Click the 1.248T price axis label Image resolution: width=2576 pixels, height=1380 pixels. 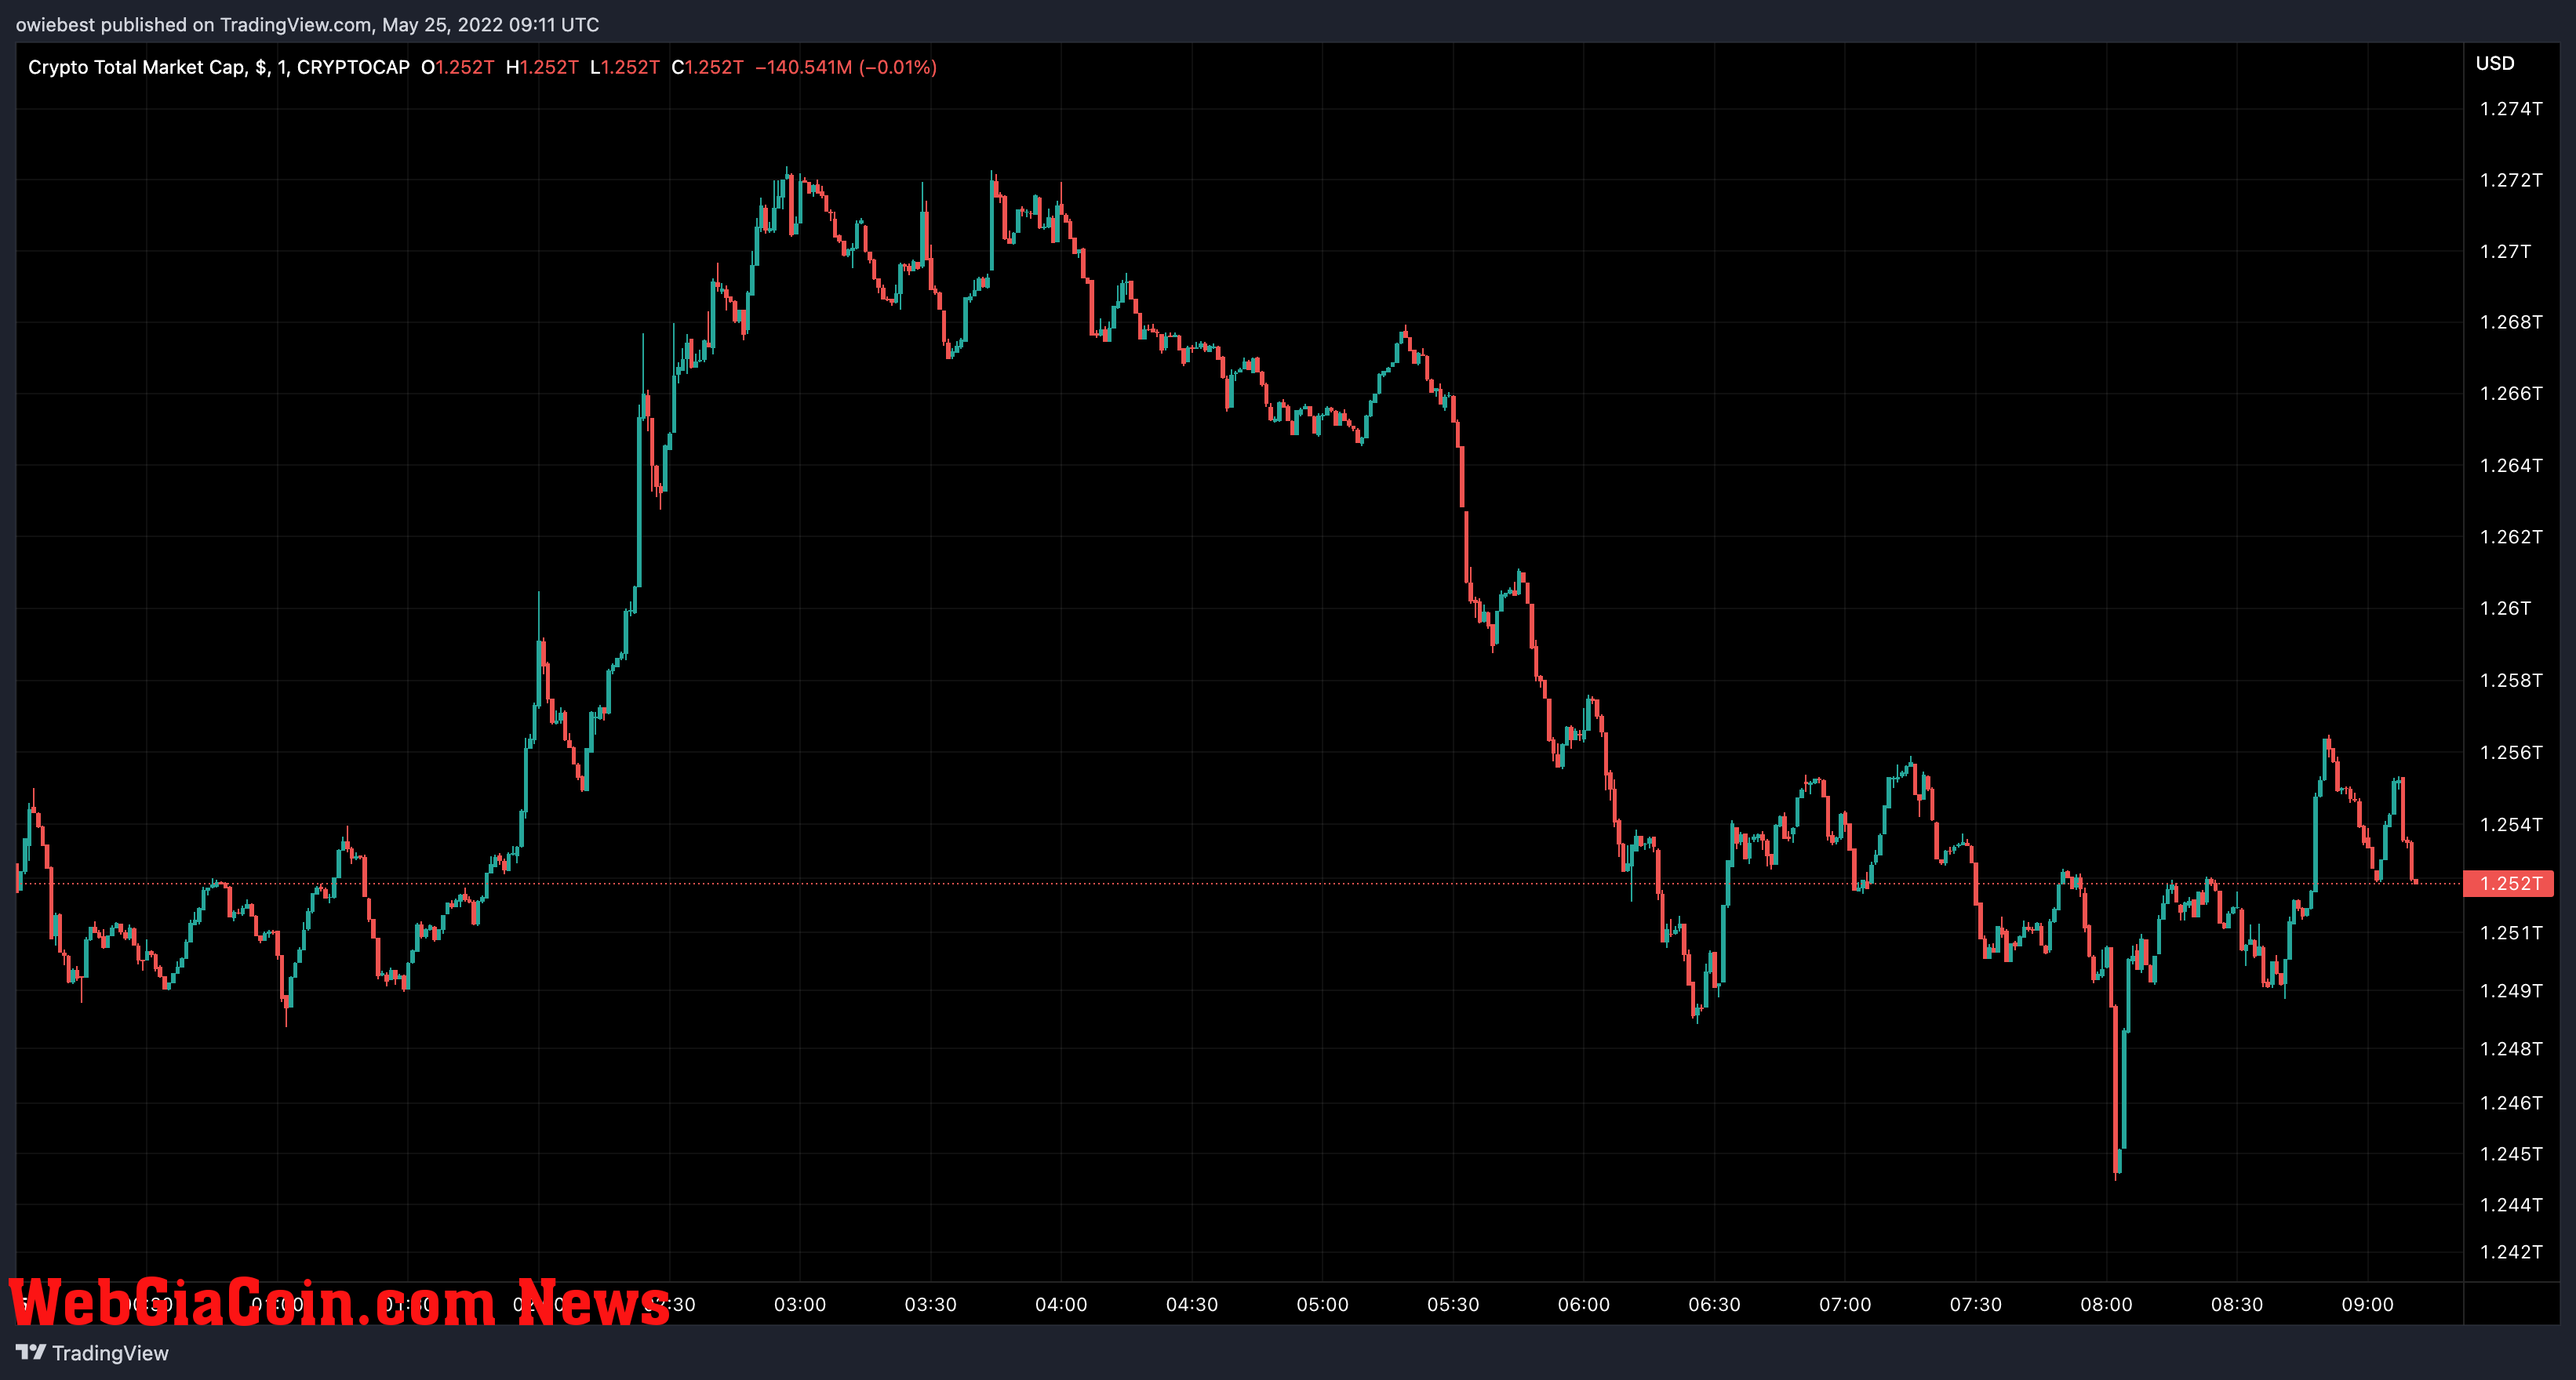(2511, 1048)
